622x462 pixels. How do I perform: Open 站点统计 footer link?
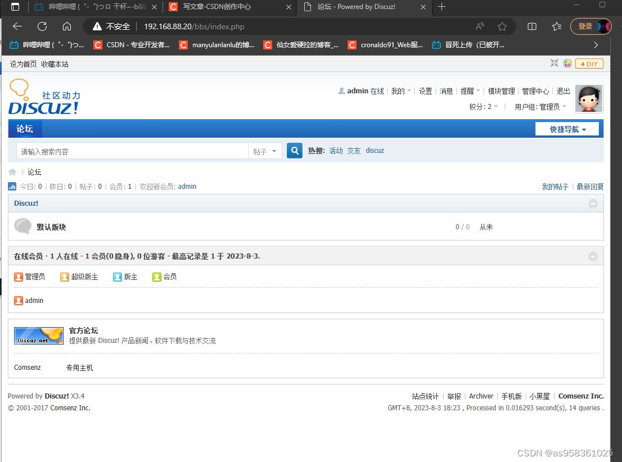(x=425, y=396)
